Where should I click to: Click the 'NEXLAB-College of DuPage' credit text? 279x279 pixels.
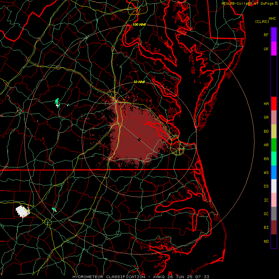tap(248, 3)
